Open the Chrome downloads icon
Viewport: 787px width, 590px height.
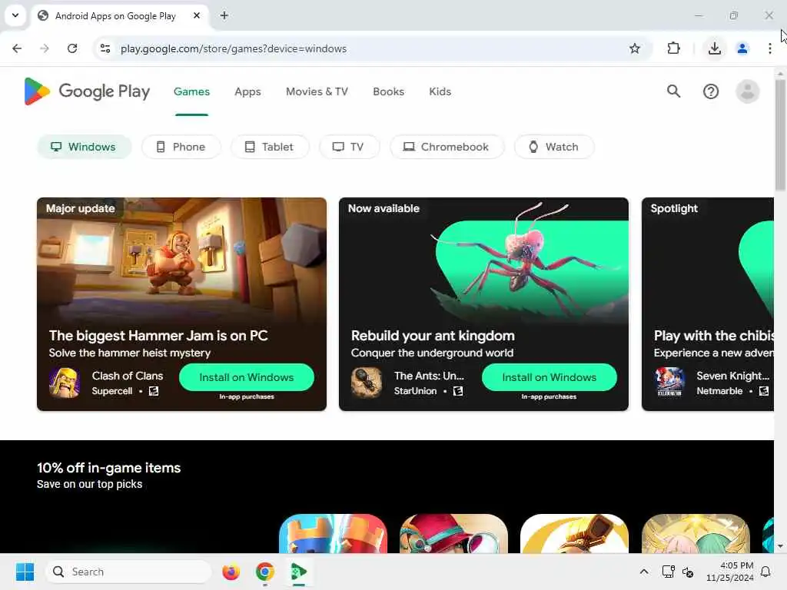pyautogui.click(x=715, y=48)
